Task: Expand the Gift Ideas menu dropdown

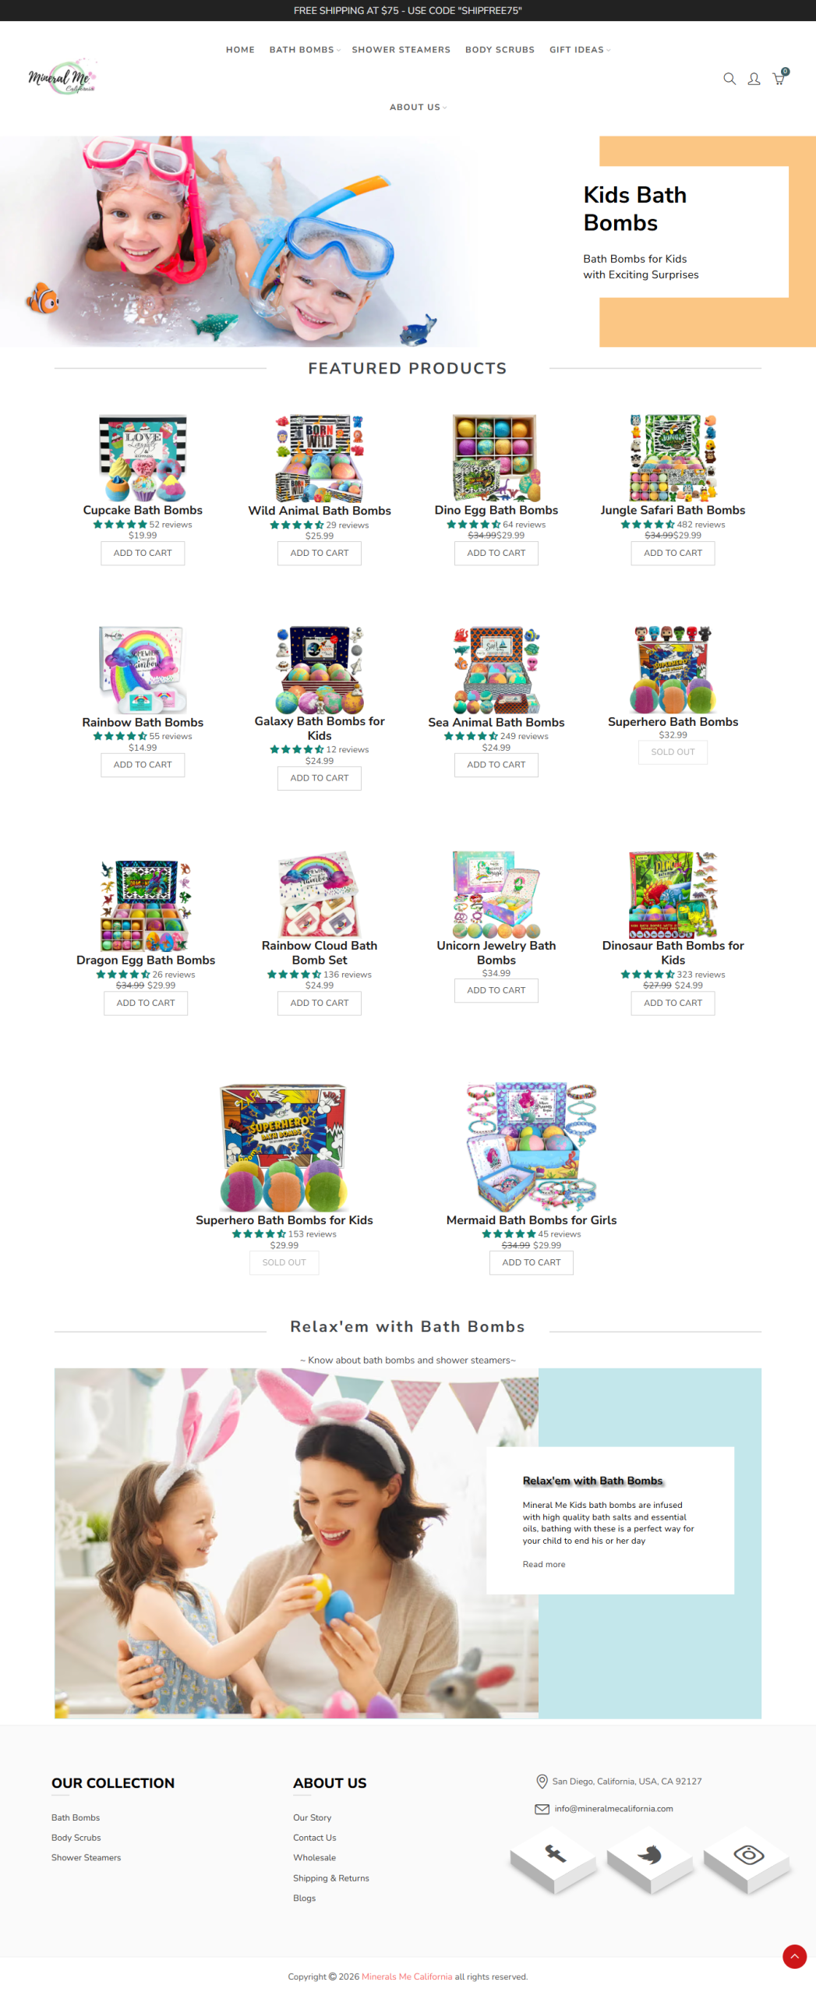Action: [580, 50]
